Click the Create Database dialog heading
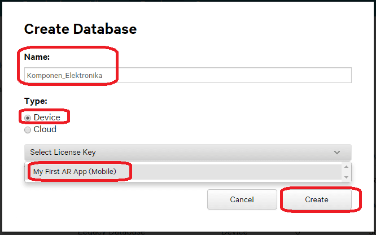The width and height of the screenshot is (376, 235). (80, 29)
